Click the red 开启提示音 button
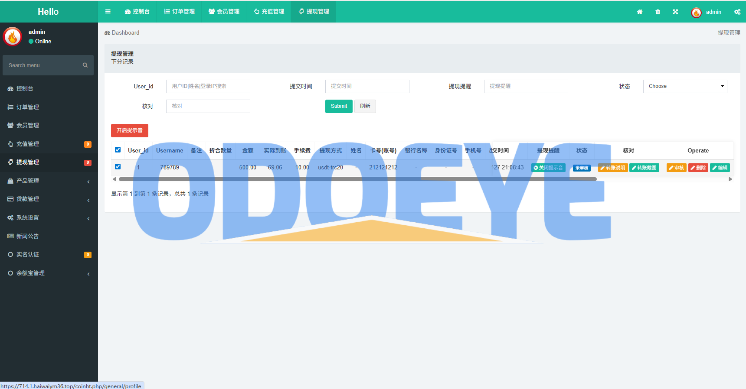Screen dimensions: 746x389 (130, 130)
